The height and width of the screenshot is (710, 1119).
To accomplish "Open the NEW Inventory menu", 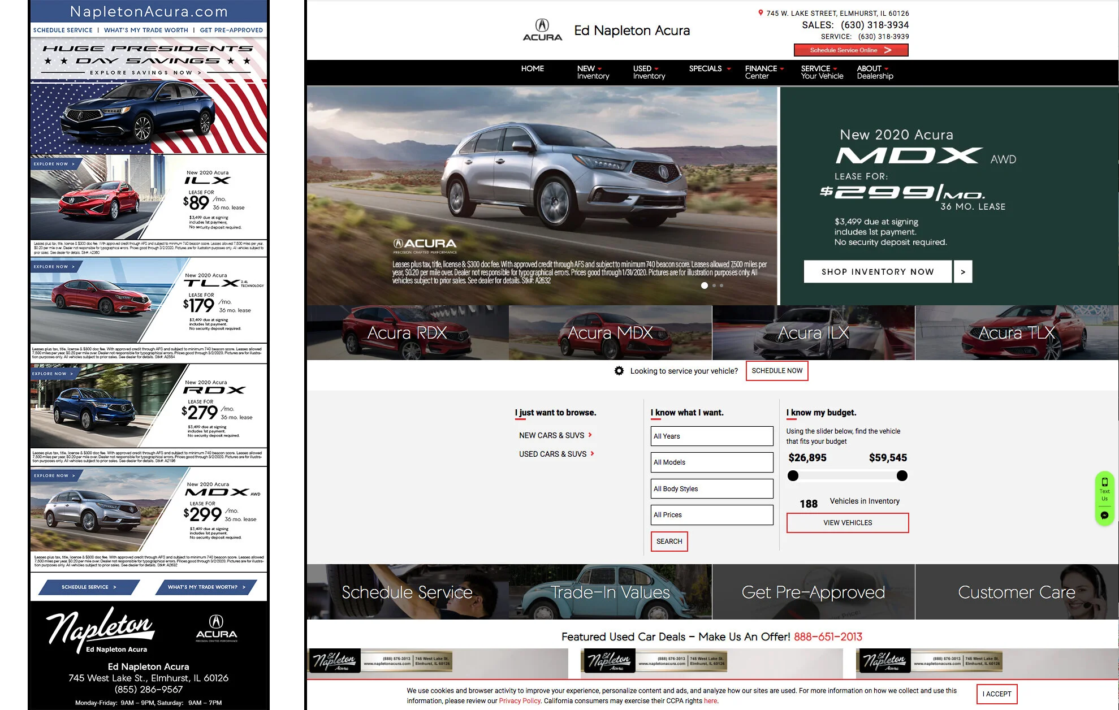I will point(593,72).
